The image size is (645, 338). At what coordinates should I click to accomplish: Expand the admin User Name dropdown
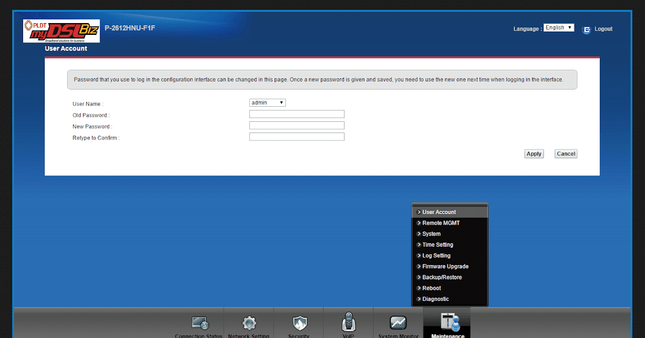click(267, 102)
